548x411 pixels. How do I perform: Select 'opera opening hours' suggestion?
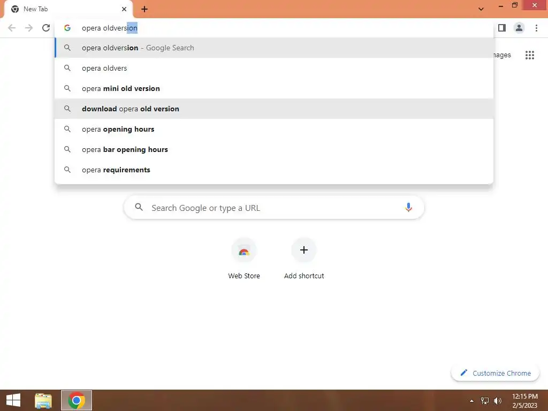click(x=274, y=129)
